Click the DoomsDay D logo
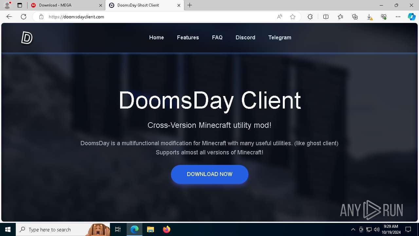The width and height of the screenshot is (419, 236). 27,38
